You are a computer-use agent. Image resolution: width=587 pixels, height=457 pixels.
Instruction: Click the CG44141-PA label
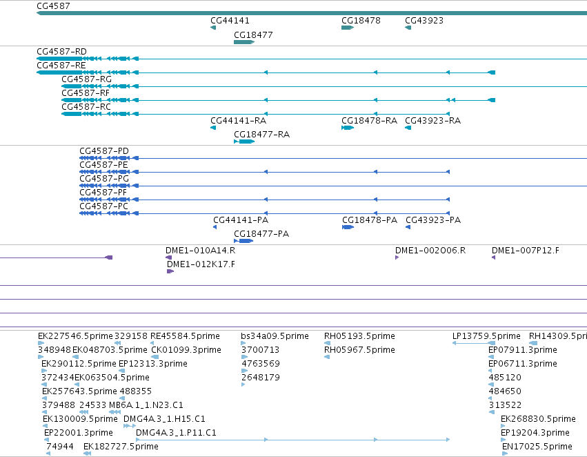(241, 220)
